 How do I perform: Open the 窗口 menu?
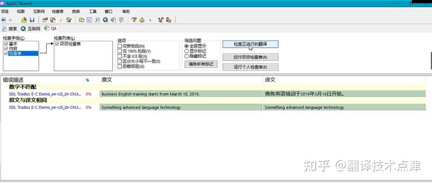pos(109,12)
